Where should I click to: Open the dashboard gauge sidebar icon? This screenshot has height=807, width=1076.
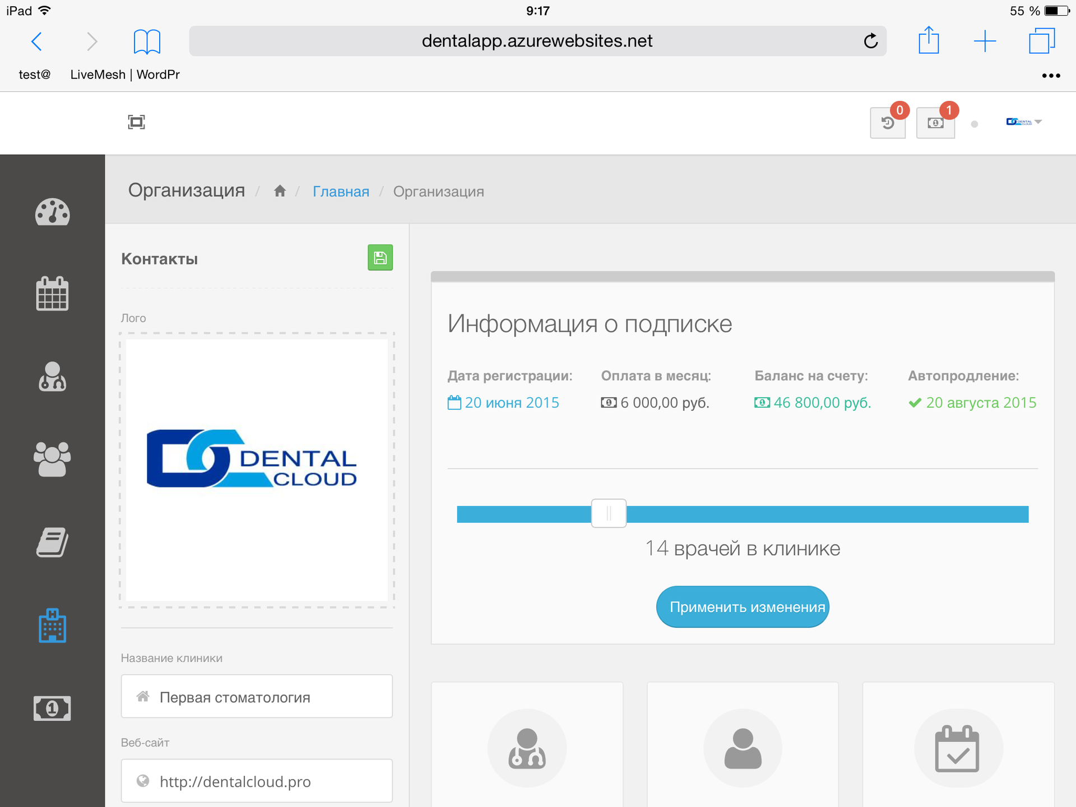point(52,212)
